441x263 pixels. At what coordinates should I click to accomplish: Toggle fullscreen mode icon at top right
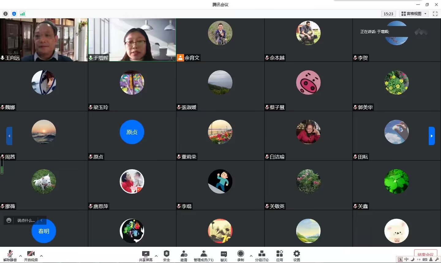tap(435, 14)
